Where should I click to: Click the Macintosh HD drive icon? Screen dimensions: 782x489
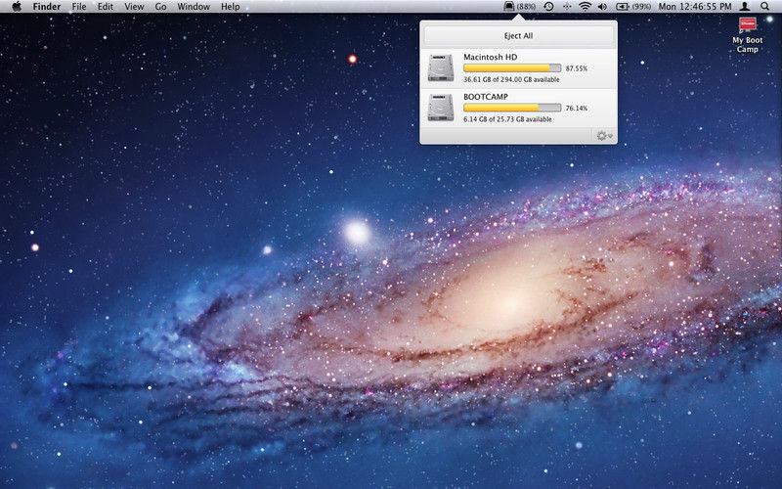click(x=441, y=67)
